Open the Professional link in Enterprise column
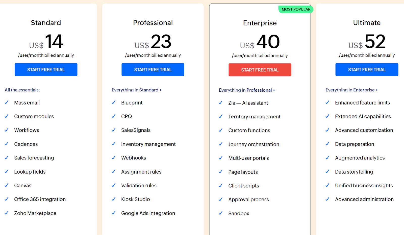 tap(259, 90)
